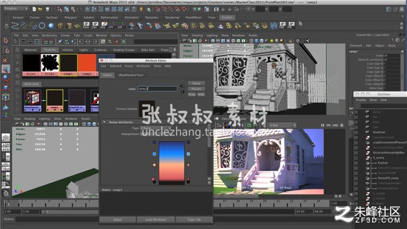Open the Attributes menu in the Attribute Editor
This screenshot has height=229, width=407.
click(x=143, y=66)
